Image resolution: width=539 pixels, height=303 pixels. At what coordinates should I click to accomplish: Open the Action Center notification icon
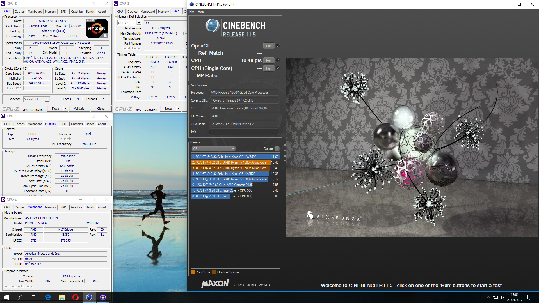pos(530,297)
